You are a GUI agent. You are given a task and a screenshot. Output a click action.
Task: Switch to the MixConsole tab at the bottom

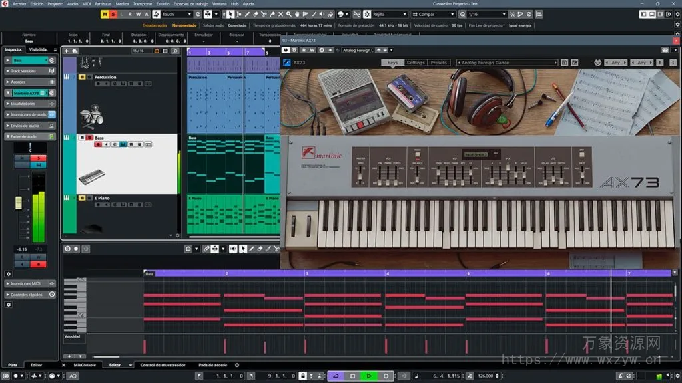pos(85,364)
